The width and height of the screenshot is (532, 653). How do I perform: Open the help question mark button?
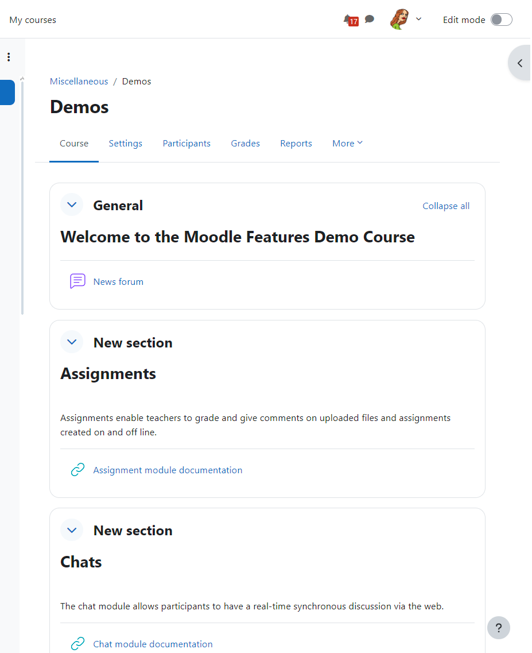click(499, 628)
